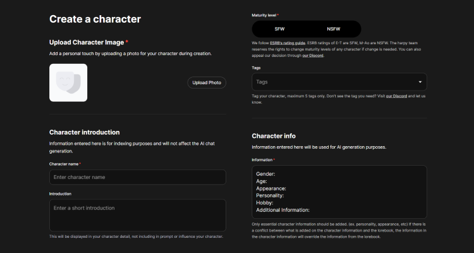Place cursor on the Appearance: line
Viewport: 474px width, 253px height.
[x=271, y=188]
